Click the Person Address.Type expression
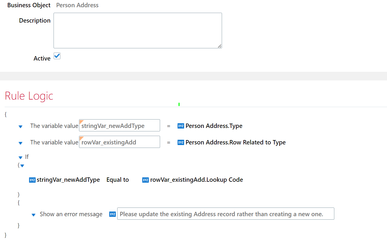 (214, 126)
